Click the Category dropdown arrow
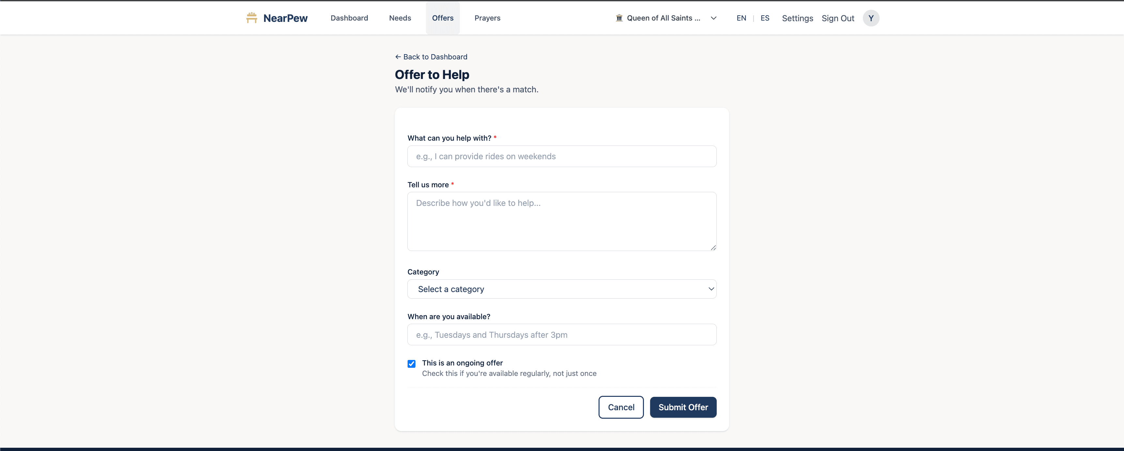1124x451 pixels. 711,289
